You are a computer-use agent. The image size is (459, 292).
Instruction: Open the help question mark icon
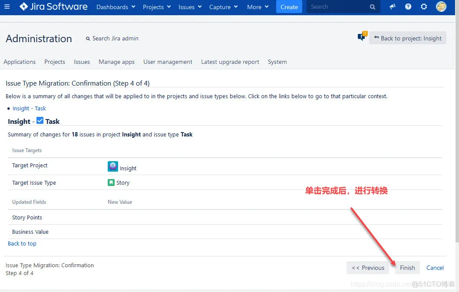click(408, 7)
